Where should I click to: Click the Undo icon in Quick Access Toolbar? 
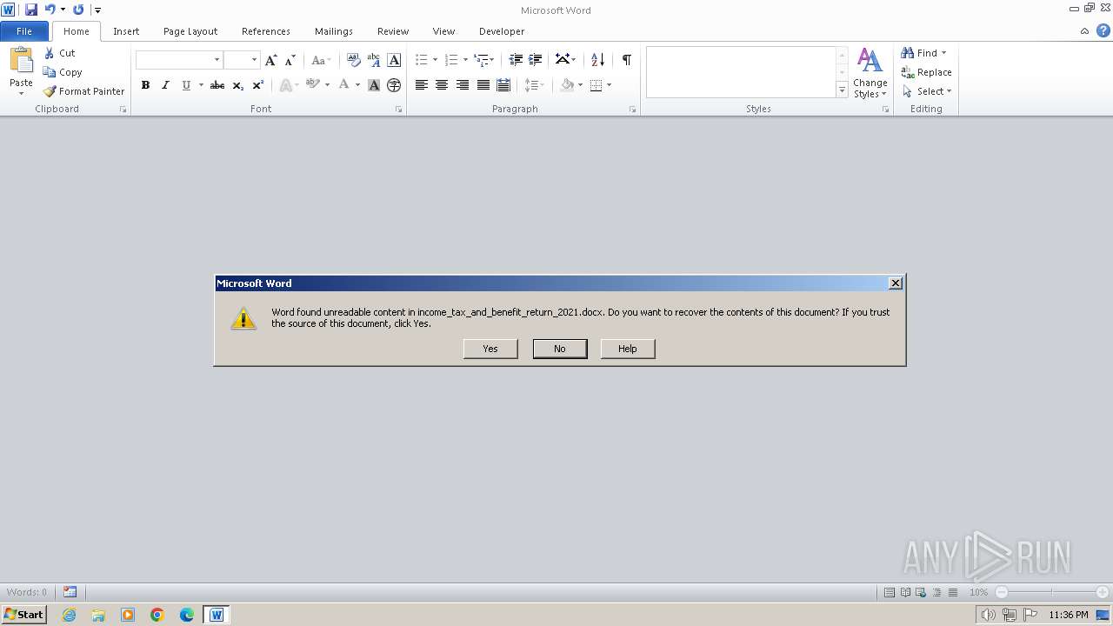point(50,10)
